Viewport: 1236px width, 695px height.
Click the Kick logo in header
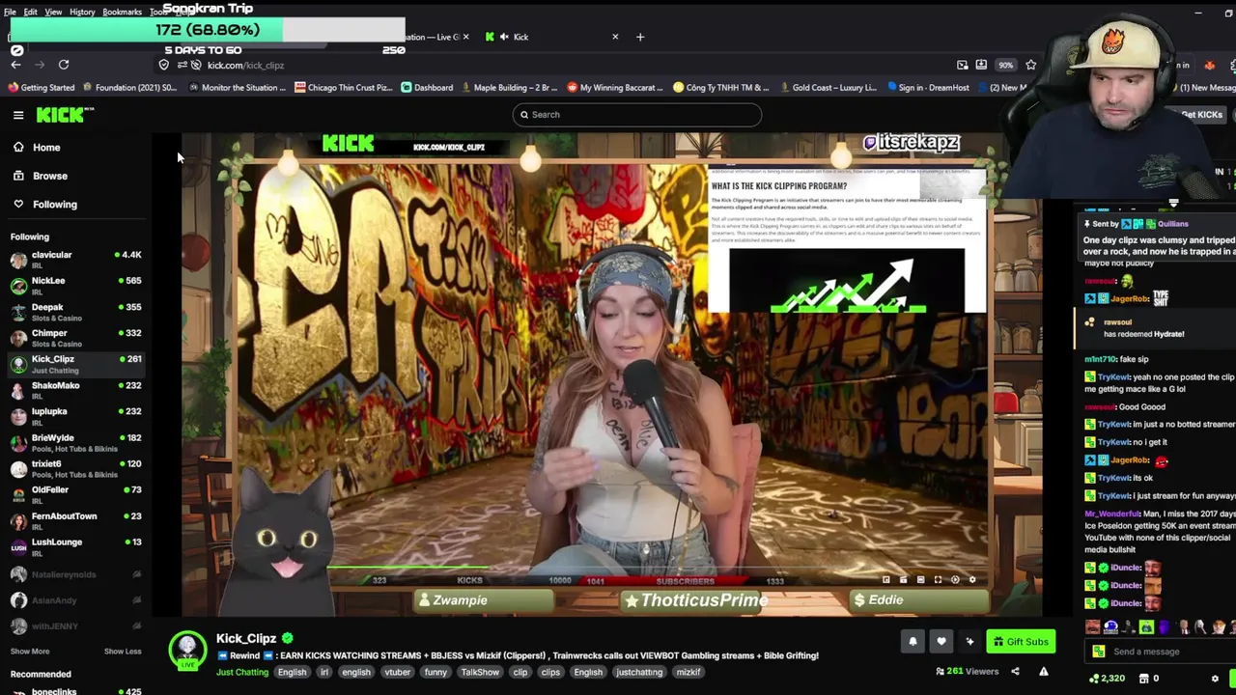pyautogui.click(x=63, y=115)
